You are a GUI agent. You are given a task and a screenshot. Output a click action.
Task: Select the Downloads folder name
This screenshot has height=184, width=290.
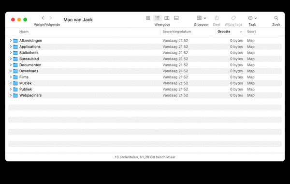tap(29, 71)
